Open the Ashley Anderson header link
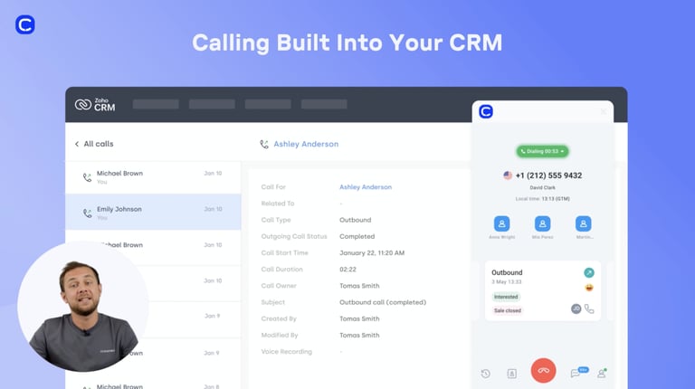This screenshot has width=695, height=389. click(x=306, y=144)
